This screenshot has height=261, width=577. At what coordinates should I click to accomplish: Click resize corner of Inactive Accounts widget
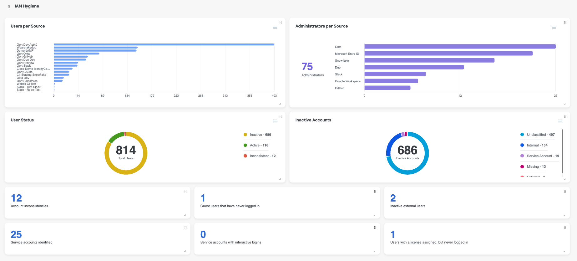pos(564,179)
